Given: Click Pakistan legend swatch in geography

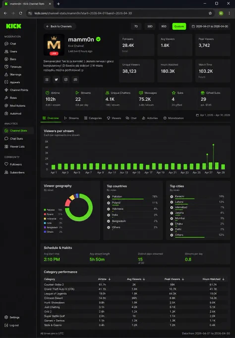Looking at the screenshot, I should (45, 210).
